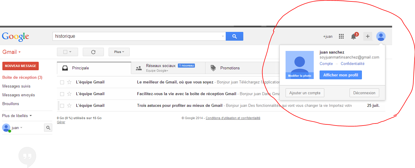415x168 pixels.
Task: Click the +juan Google+ link
Action: pyautogui.click(x=328, y=37)
